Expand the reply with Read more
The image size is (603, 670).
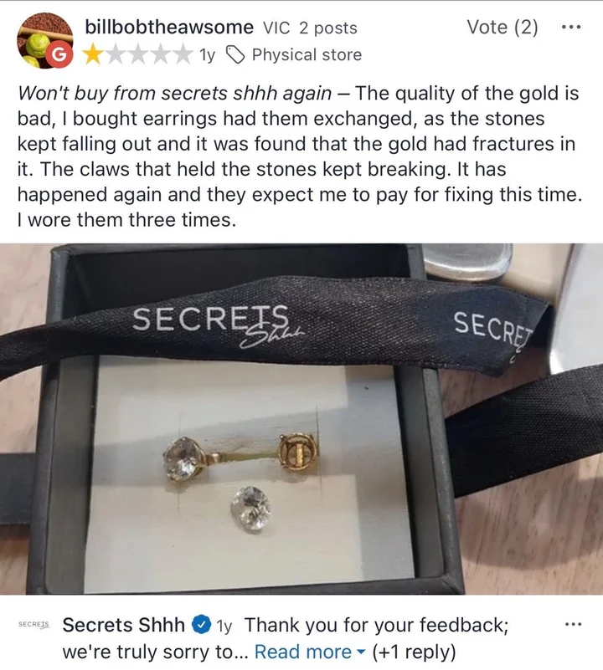tap(302, 652)
